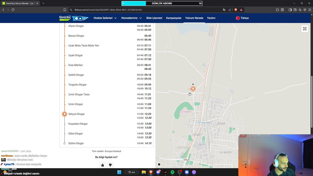This screenshot has height=176, width=313.
Task: Open Discord from taskbar
Action: click(x=158, y=172)
